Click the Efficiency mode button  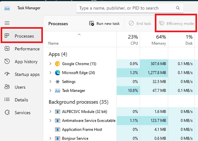[176, 23]
